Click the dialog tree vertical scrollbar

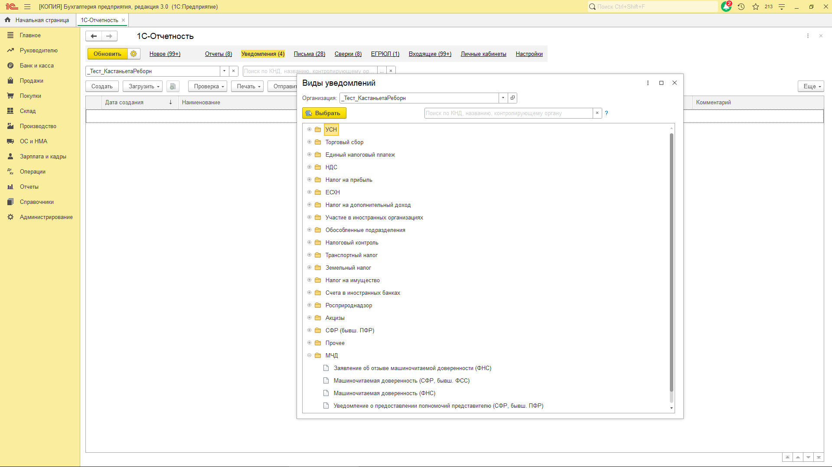672,262
